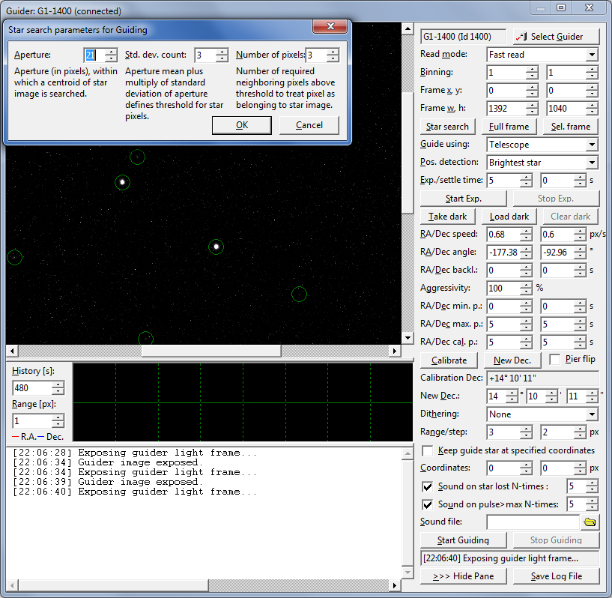Image resolution: width=612 pixels, height=598 pixels.
Task: Click Take dark button
Action: pos(448,217)
